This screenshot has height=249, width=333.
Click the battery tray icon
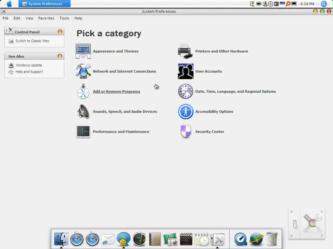tap(259, 4)
